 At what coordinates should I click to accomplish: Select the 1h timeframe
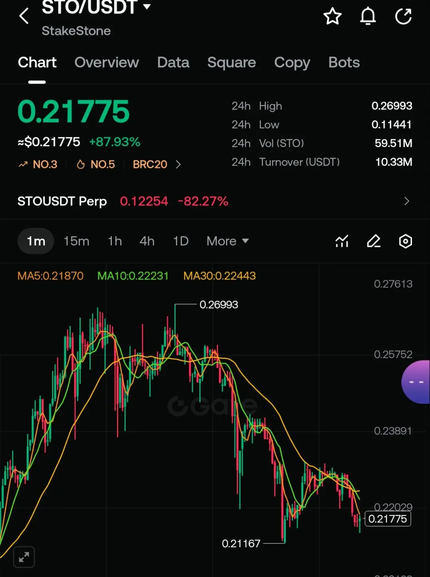pos(115,241)
